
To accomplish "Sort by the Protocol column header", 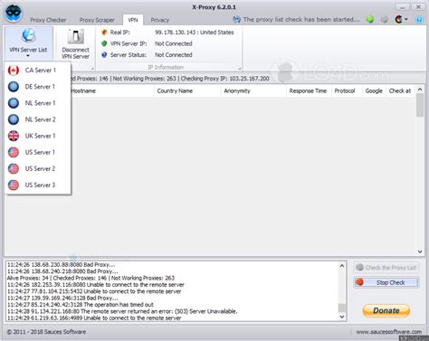I will (347, 90).
